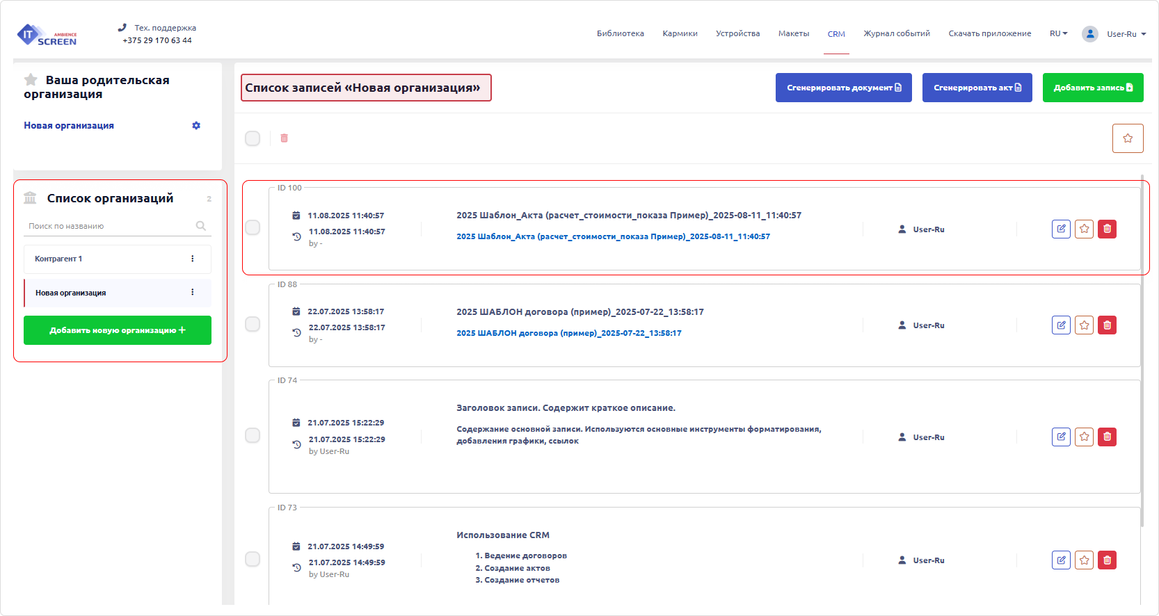The width and height of the screenshot is (1159, 616).
Task: Tick the select-all checkbox above the records
Action: tap(253, 138)
